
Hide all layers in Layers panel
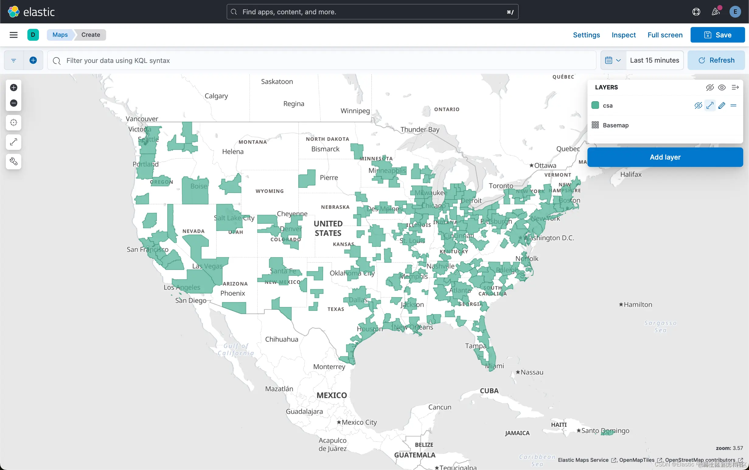click(x=709, y=87)
